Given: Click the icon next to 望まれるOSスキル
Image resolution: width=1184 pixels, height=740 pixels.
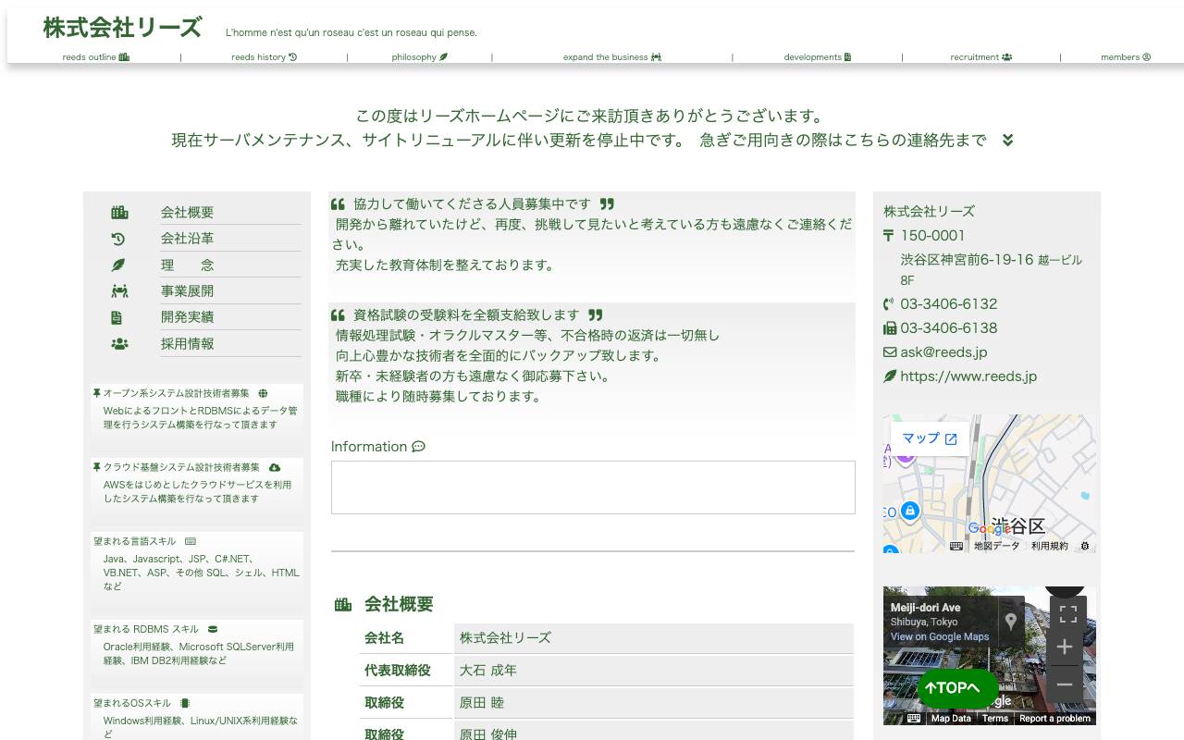Looking at the screenshot, I should 185,703.
